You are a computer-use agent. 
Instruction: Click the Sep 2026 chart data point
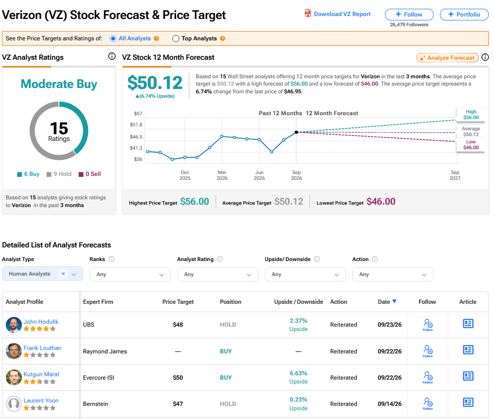click(296, 132)
